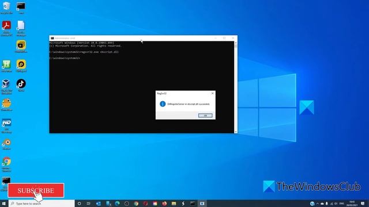
Task: Open the taskbar clock and date
Action: point(352,204)
